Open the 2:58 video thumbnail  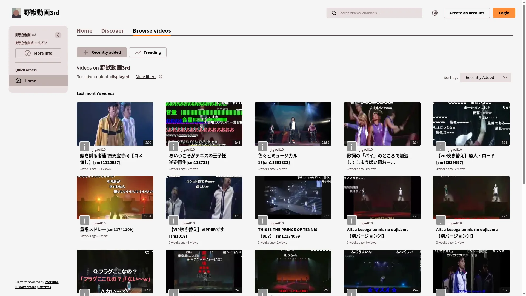pos(293,271)
